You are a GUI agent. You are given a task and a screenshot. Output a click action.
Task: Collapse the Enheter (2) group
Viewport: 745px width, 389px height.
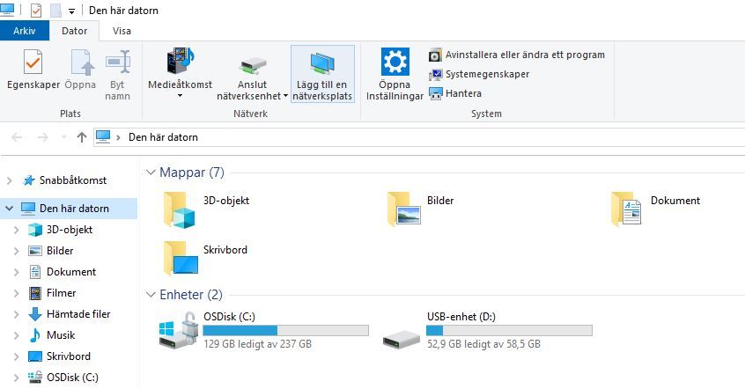[x=151, y=295]
